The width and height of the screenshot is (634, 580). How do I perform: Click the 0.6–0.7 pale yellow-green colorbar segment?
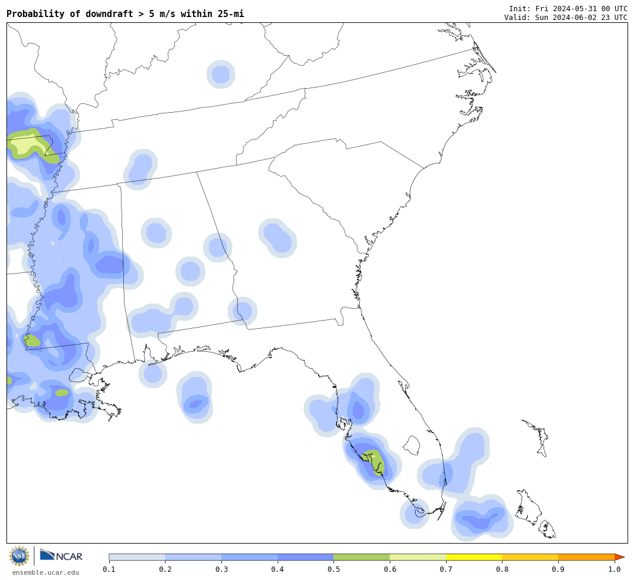click(x=418, y=557)
